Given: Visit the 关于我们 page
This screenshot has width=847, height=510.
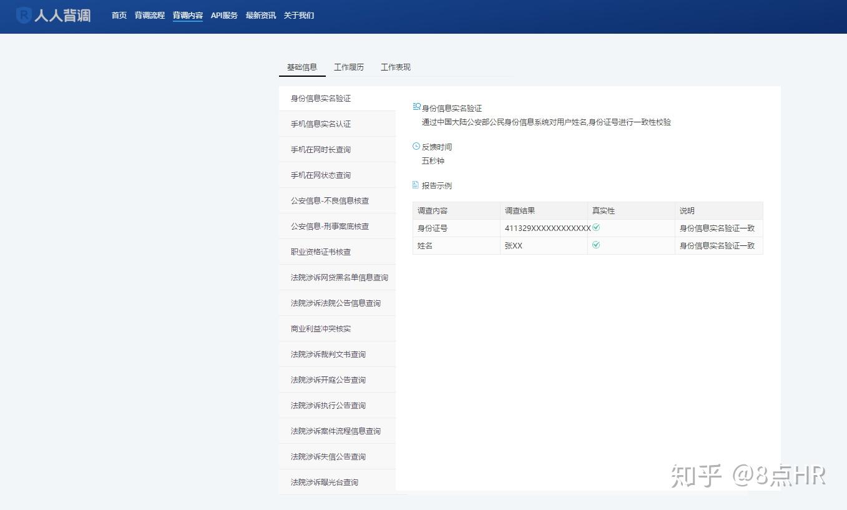Looking at the screenshot, I should coord(299,16).
